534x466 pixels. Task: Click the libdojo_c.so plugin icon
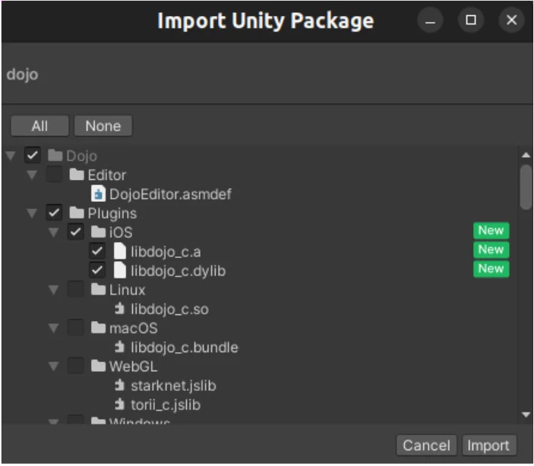pyautogui.click(x=119, y=309)
